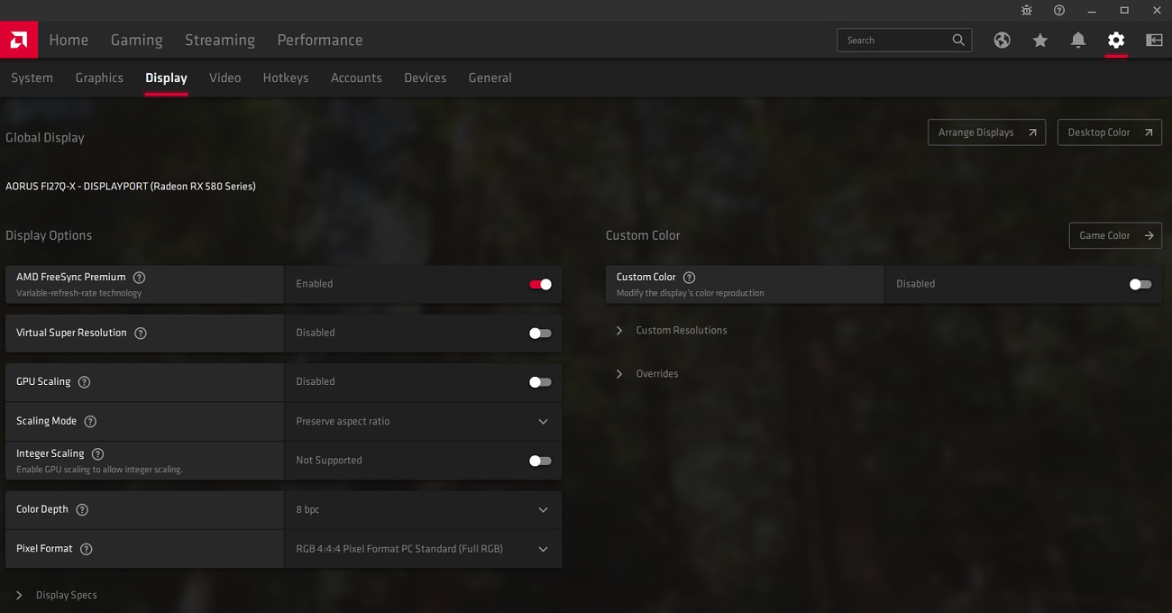The width and height of the screenshot is (1172, 613).
Task: Go to the Home tab
Action: click(x=69, y=40)
